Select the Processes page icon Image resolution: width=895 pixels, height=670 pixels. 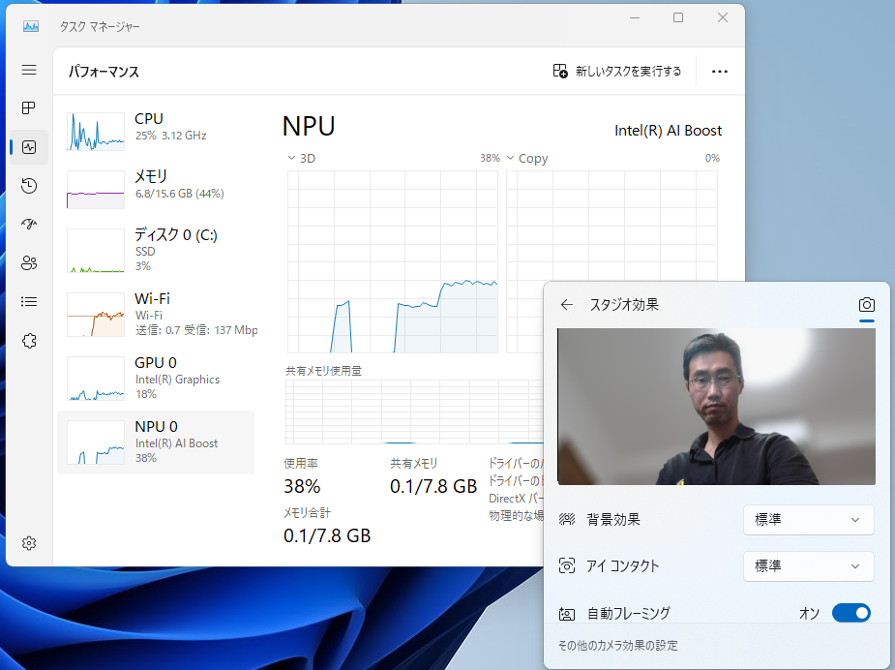[x=29, y=108]
